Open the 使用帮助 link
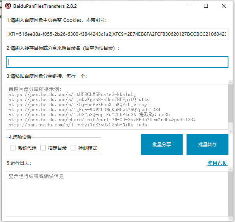 pos(218,163)
